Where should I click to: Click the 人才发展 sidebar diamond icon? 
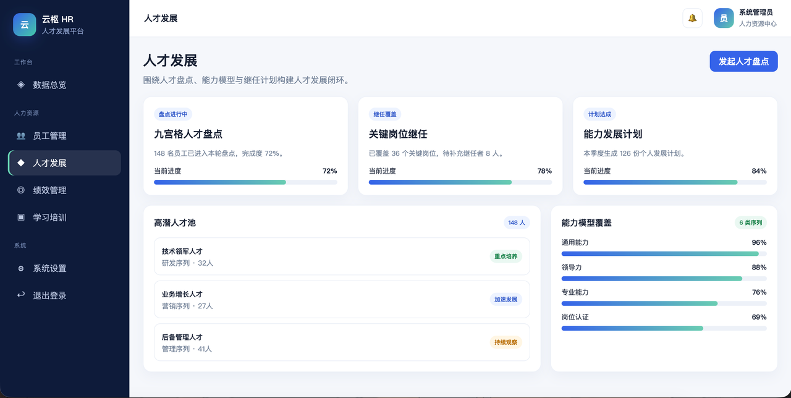tap(21, 163)
